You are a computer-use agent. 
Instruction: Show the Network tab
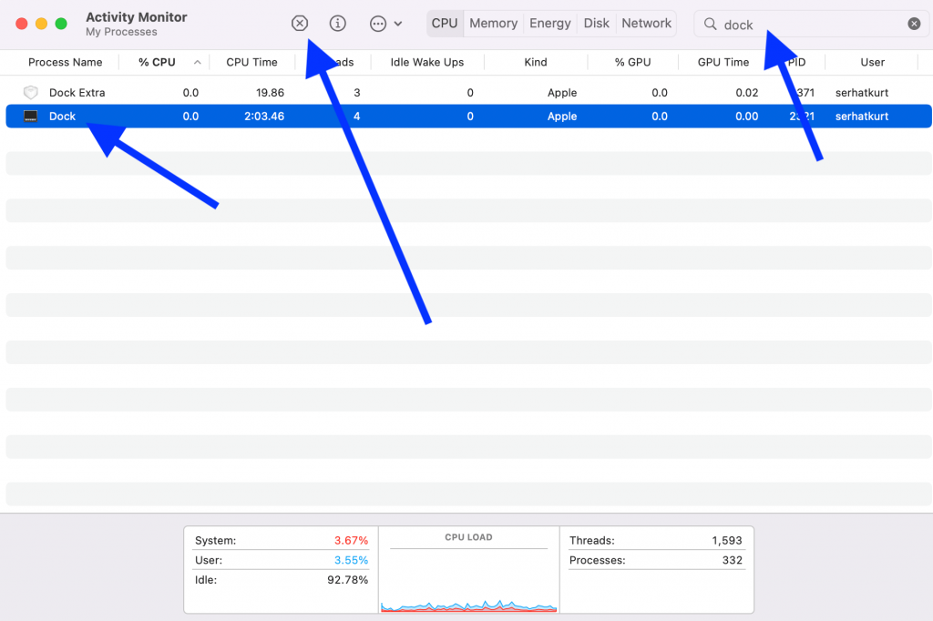tap(646, 23)
